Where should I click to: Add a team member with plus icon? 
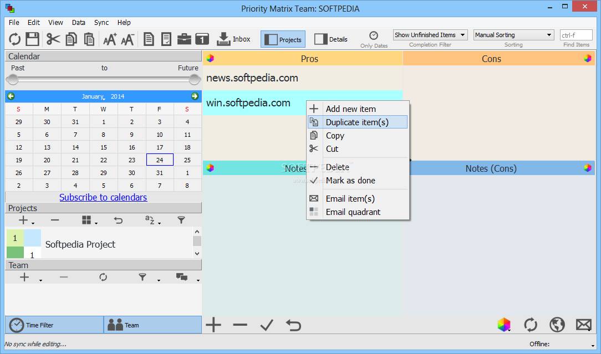pos(24,277)
